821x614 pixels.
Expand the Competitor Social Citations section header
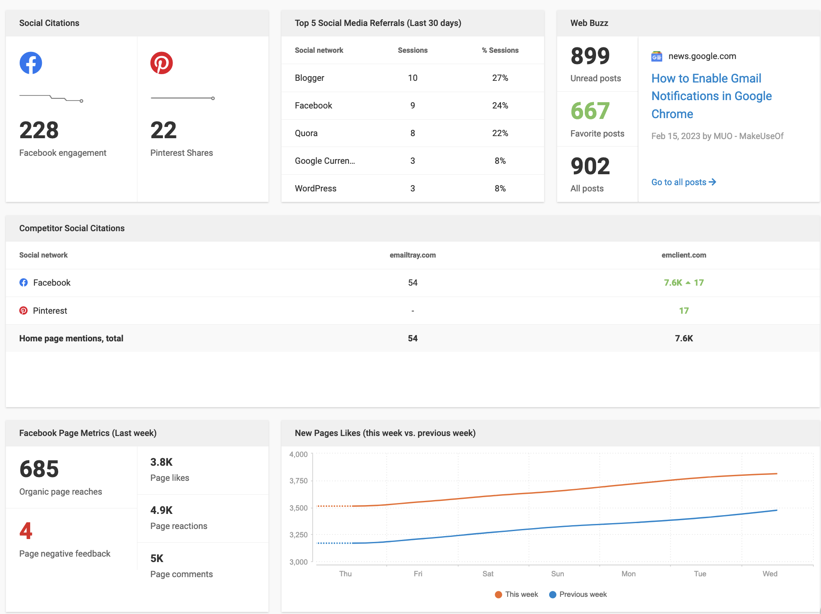click(72, 228)
